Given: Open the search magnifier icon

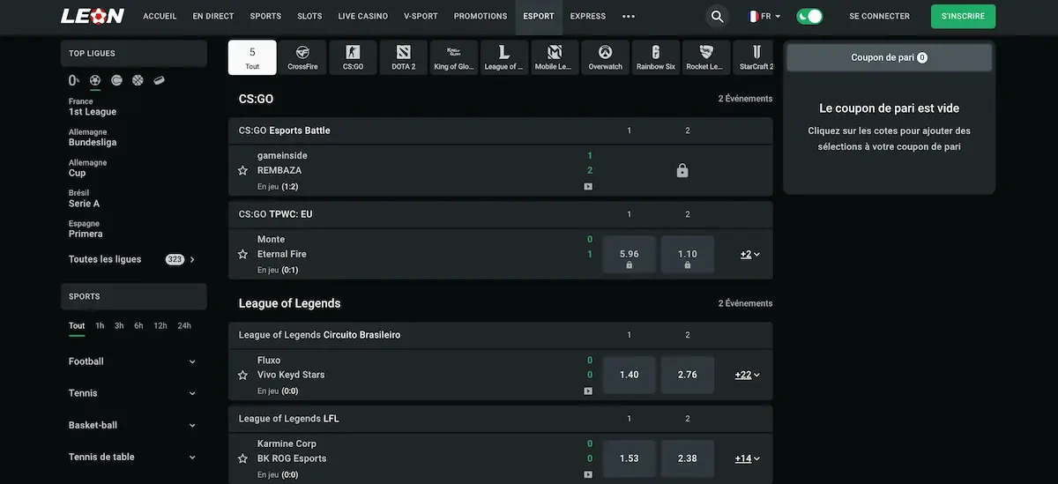Looking at the screenshot, I should (718, 17).
